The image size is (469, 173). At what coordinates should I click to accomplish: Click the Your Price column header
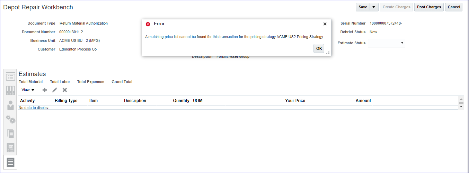click(295, 101)
